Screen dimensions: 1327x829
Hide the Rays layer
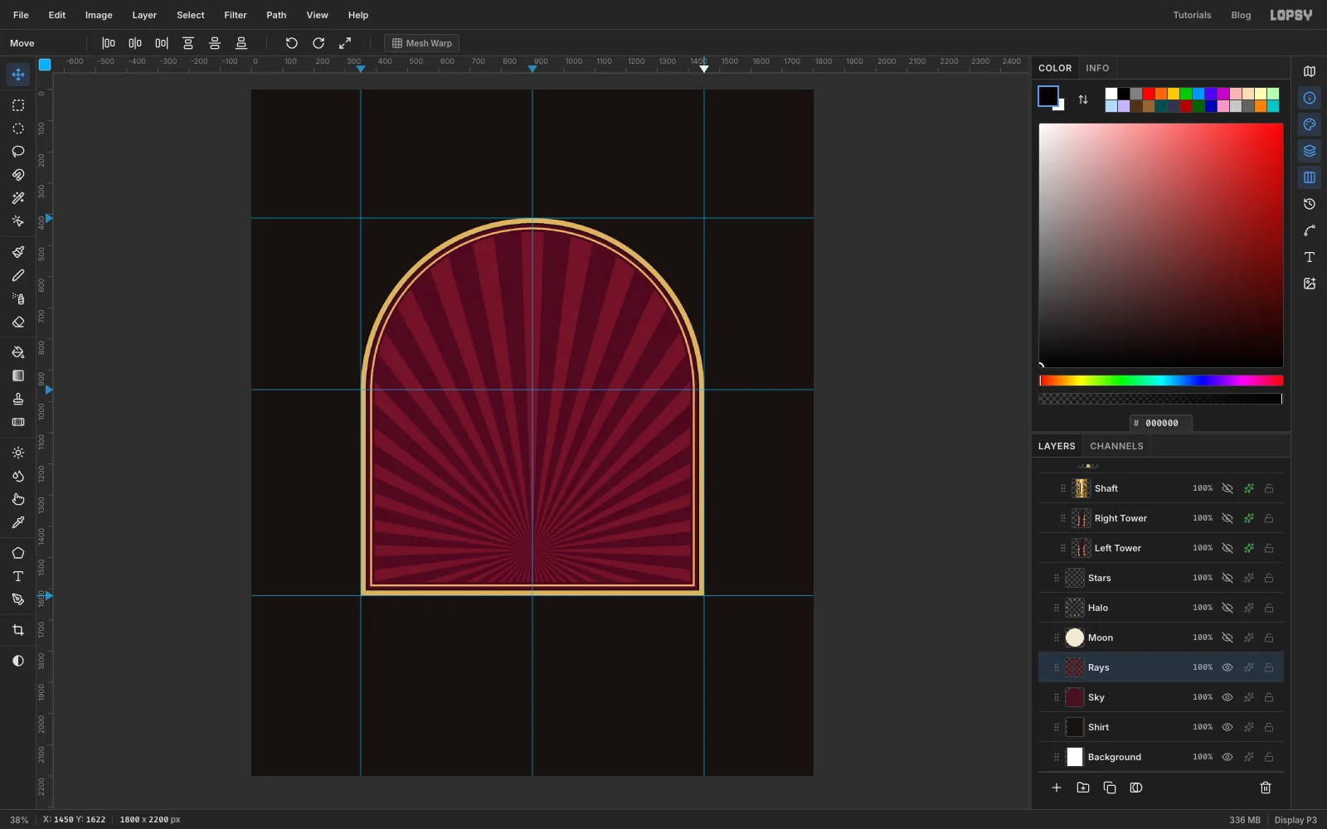(1227, 667)
